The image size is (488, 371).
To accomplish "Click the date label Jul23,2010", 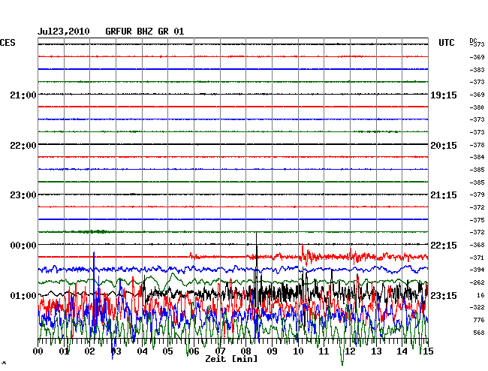I will point(64,32).
